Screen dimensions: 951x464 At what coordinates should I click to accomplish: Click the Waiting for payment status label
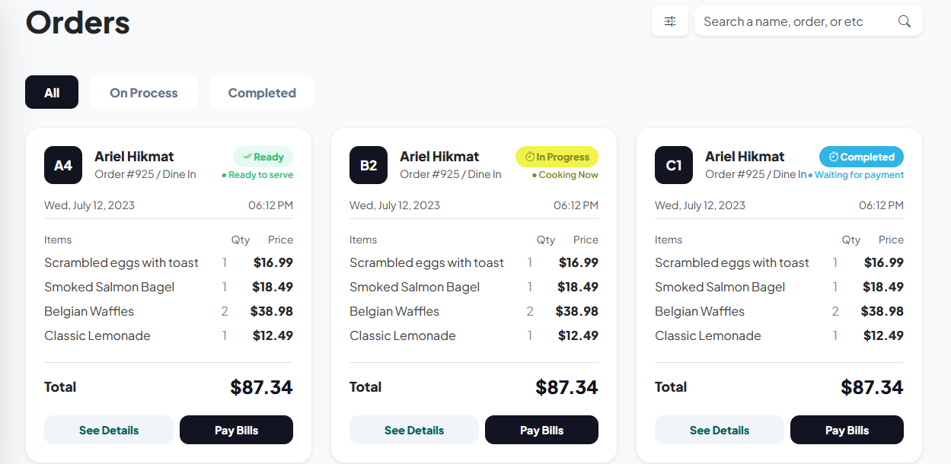pyautogui.click(x=857, y=175)
